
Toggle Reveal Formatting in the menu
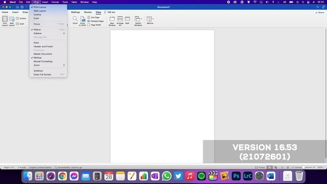pyautogui.click(x=48, y=61)
